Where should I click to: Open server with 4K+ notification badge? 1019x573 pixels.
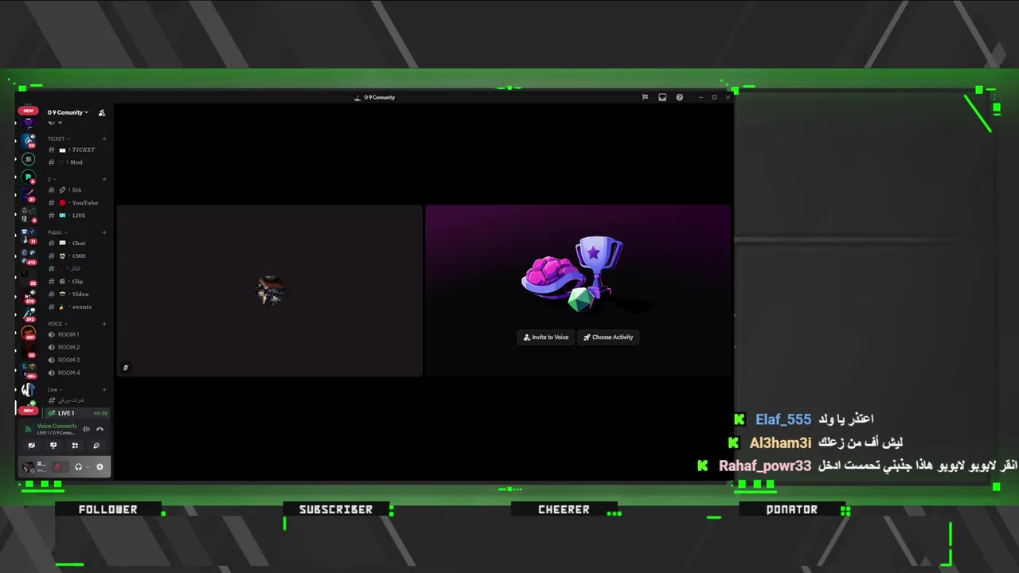click(x=29, y=370)
